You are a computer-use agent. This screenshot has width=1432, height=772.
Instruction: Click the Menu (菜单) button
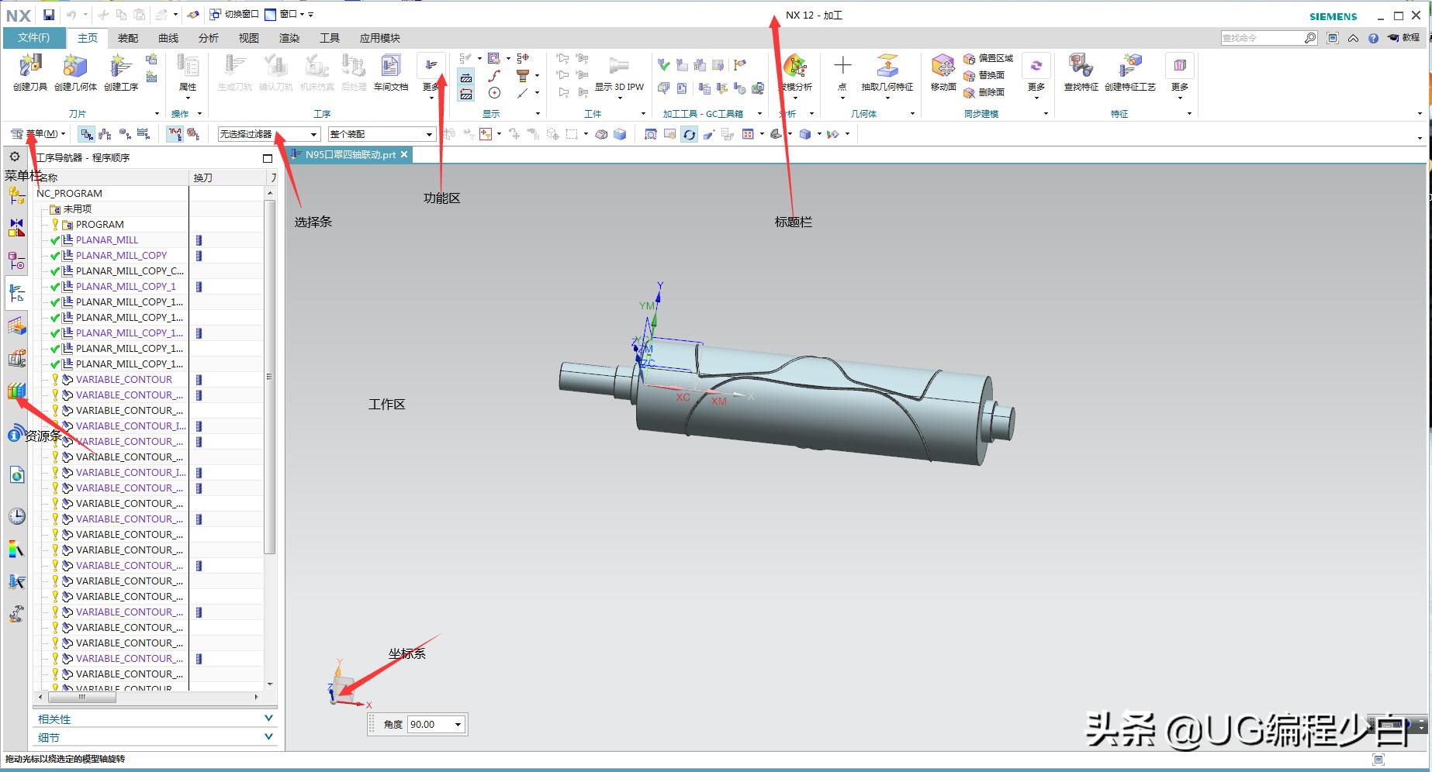pos(39,134)
